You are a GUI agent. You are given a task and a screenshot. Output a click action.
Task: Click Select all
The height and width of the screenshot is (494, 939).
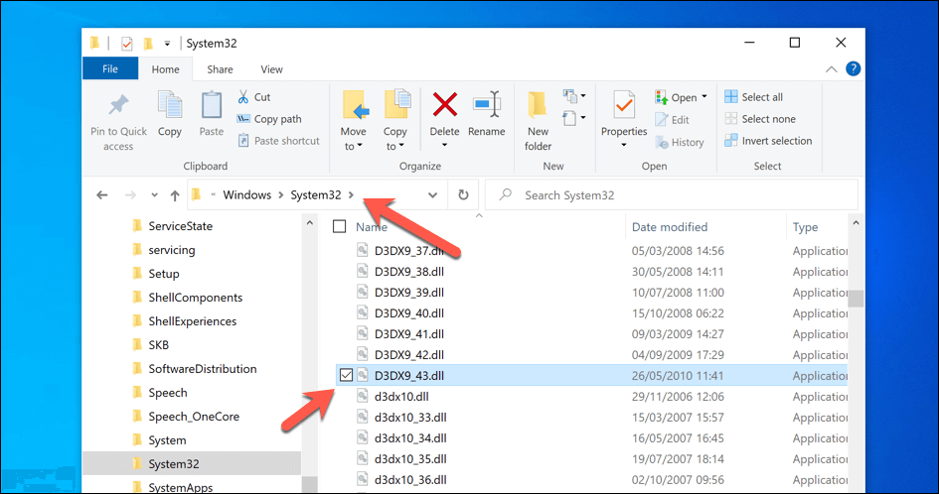753,97
